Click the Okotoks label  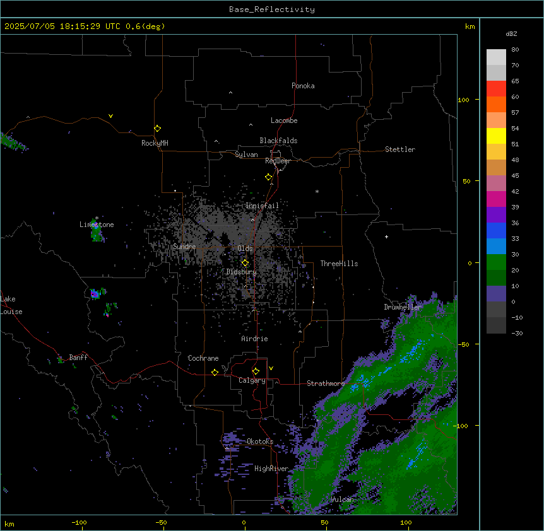pyautogui.click(x=260, y=441)
